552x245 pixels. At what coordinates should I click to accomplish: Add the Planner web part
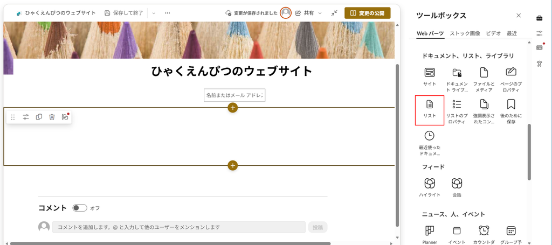[430, 234]
